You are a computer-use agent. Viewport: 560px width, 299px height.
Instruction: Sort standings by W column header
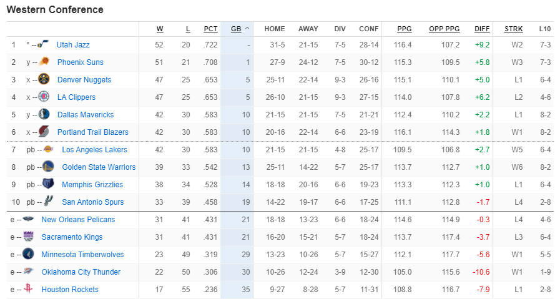160,29
